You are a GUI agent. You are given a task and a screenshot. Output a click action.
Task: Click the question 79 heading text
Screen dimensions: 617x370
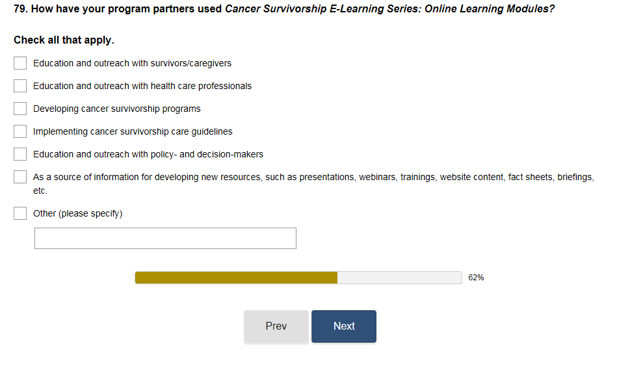click(x=284, y=10)
